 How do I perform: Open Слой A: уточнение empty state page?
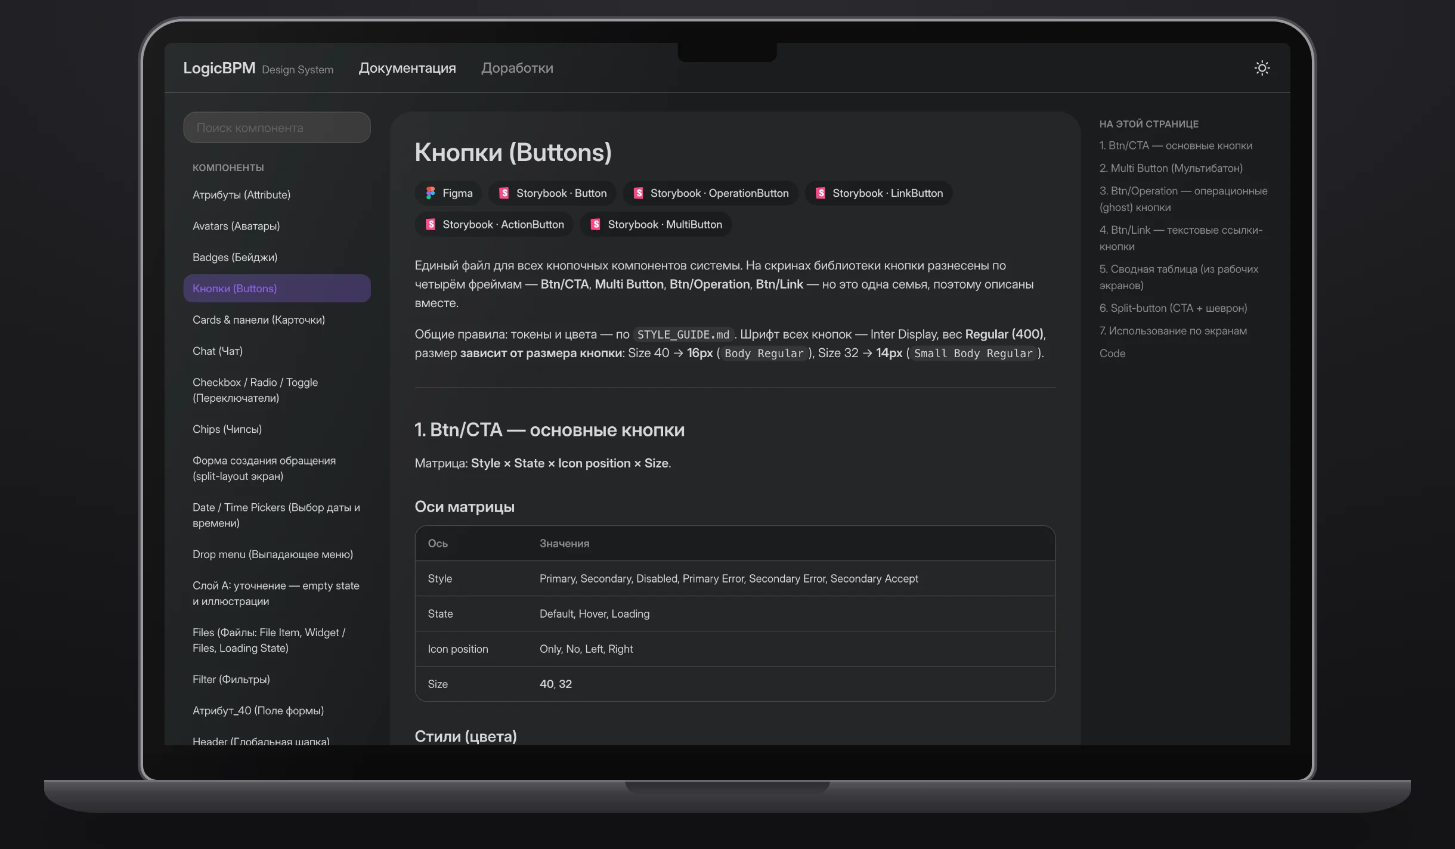point(277,593)
